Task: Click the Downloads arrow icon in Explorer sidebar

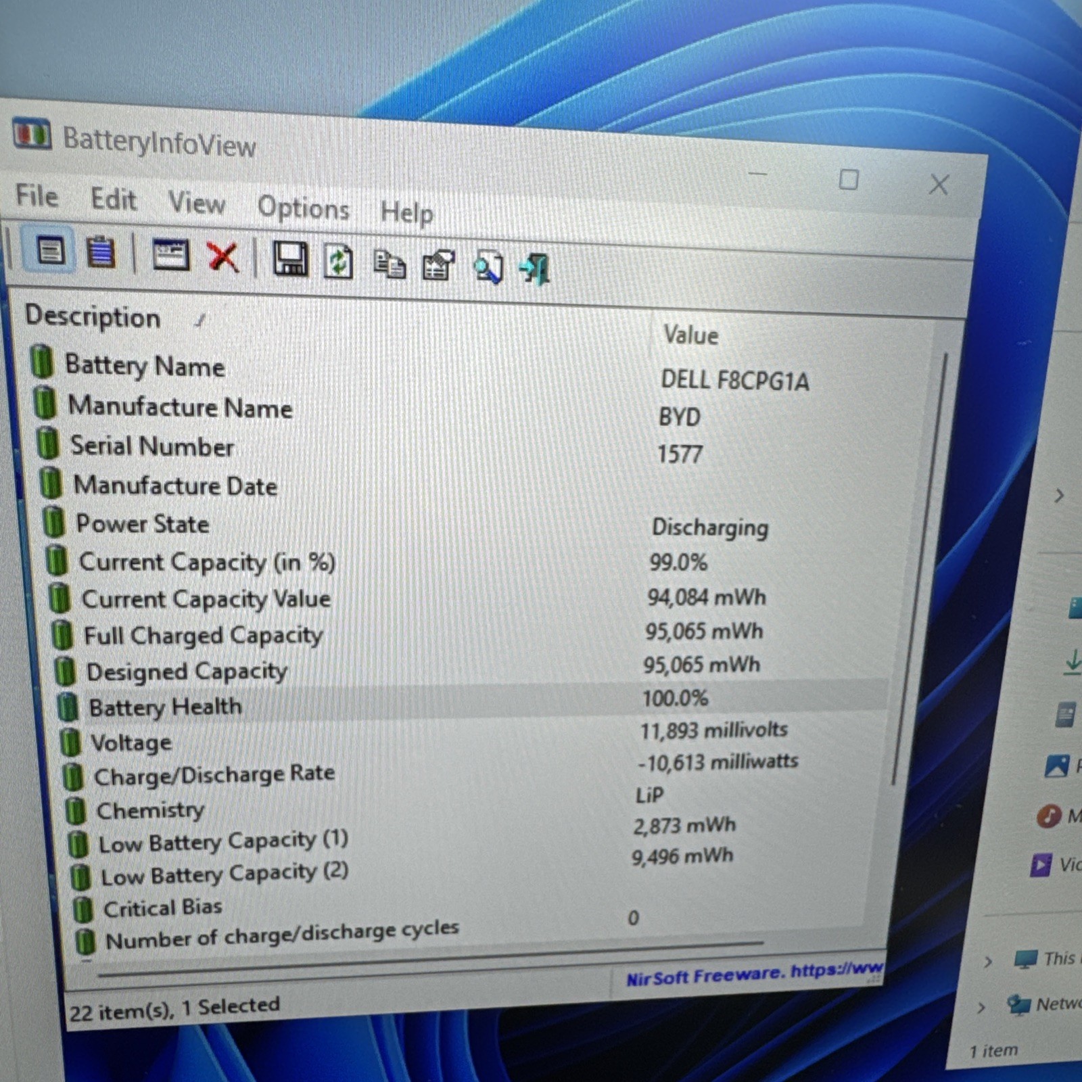Action: pos(1073,662)
